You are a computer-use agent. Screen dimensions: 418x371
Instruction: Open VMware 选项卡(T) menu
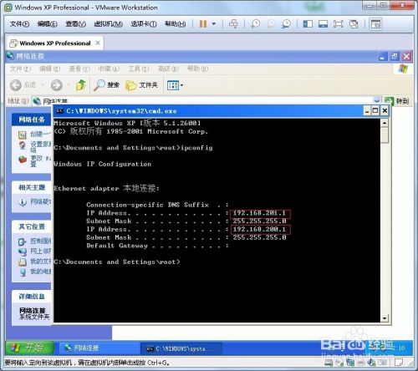click(144, 24)
